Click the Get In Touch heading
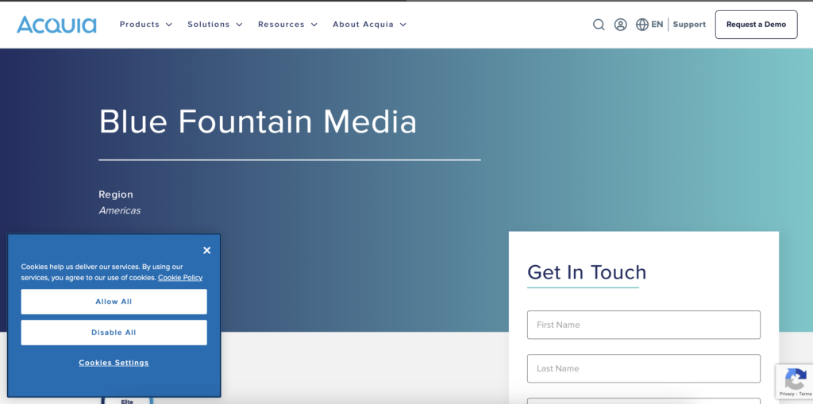The image size is (813, 404). click(587, 272)
